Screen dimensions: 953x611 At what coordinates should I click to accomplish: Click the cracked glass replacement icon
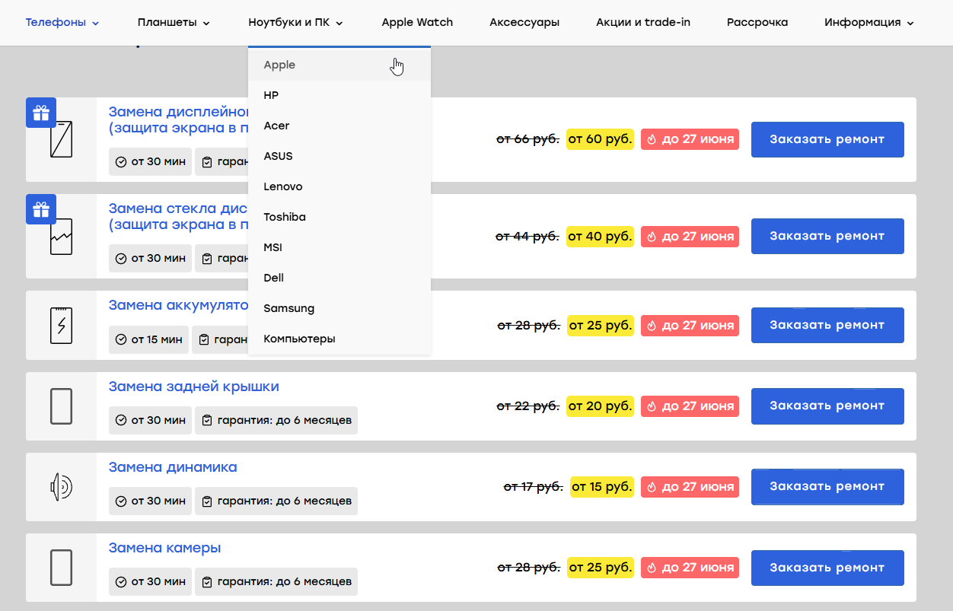(61, 236)
